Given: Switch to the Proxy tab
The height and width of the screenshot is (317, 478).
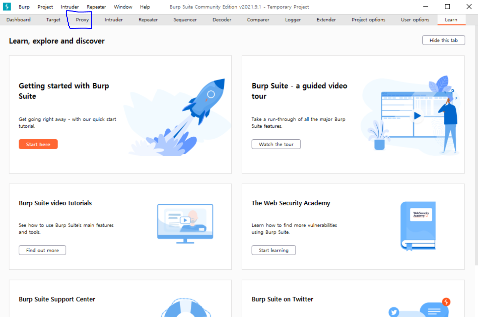Looking at the screenshot, I should [x=82, y=20].
